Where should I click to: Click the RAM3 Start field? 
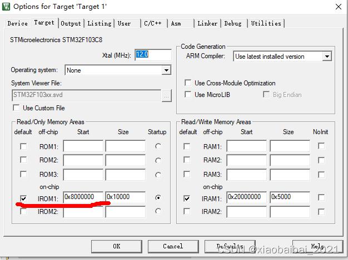tap(247, 175)
